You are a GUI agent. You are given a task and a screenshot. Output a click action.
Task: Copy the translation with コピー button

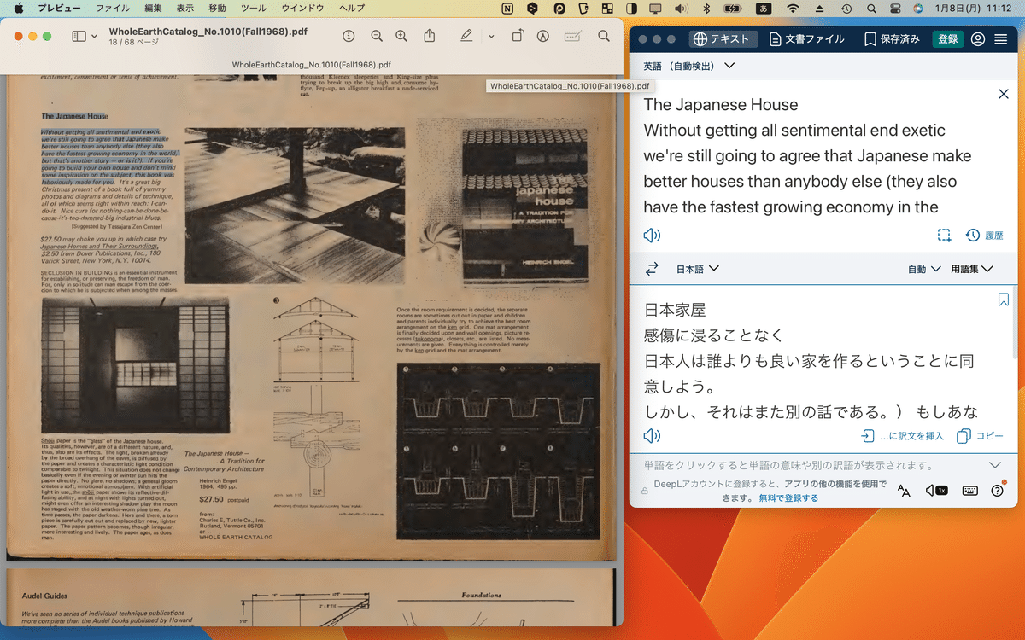tap(980, 436)
